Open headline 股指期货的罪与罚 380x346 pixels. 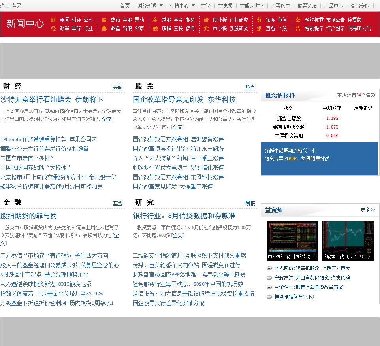(x=28, y=216)
